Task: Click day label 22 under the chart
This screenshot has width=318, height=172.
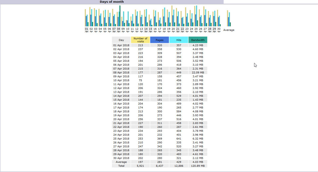Action: click(182, 29)
